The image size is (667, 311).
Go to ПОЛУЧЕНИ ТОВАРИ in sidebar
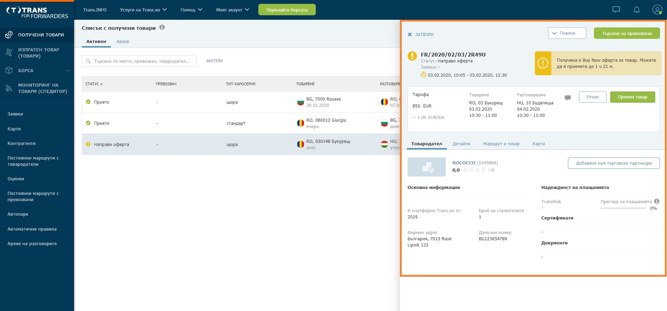point(37,35)
